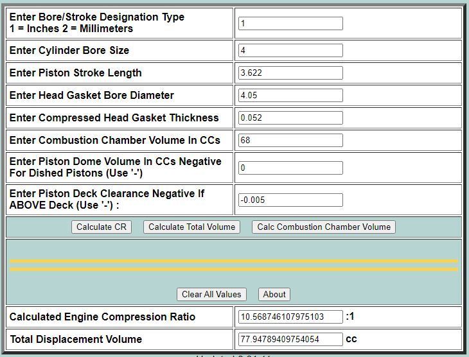469x357 pixels.
Task: Hit the Clear All Values button
Action: 211,294
